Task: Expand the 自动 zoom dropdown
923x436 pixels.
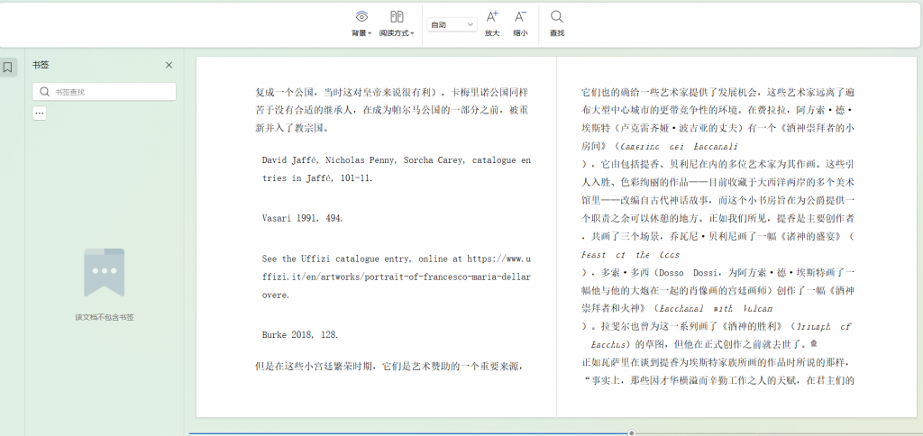Action: pyautogui.click(x=452, y=24)
